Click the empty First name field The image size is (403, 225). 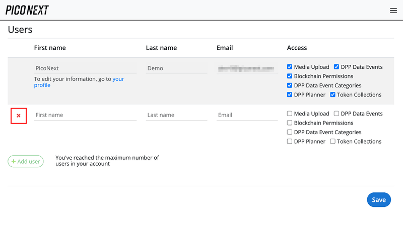(x=85, y=115)
